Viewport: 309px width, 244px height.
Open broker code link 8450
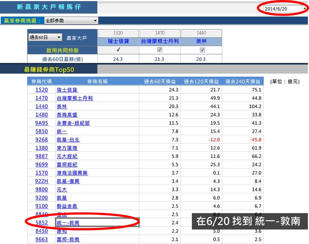(41, 231)
